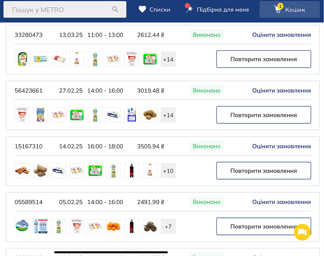324x256 pixels.
Task: Expand +14 more items in order 33280473
Action: (x=168, y=59)
